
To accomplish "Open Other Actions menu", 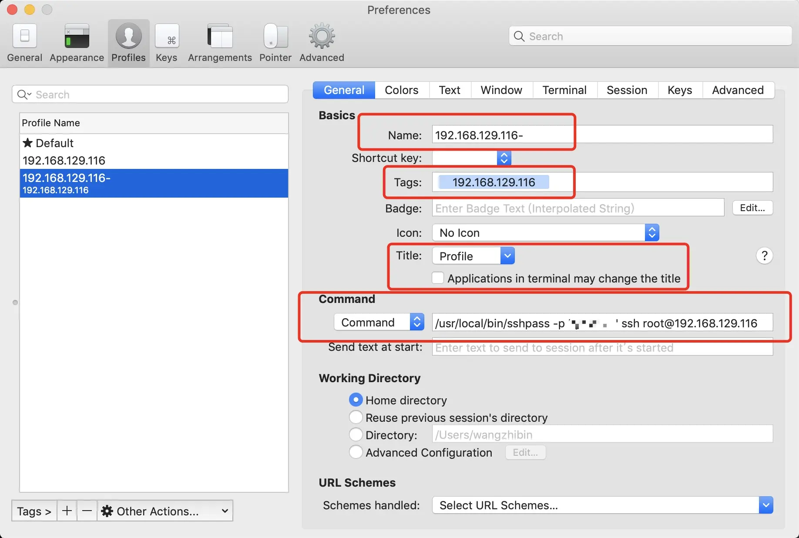I will pyautogui.click(x=165, y=511).
